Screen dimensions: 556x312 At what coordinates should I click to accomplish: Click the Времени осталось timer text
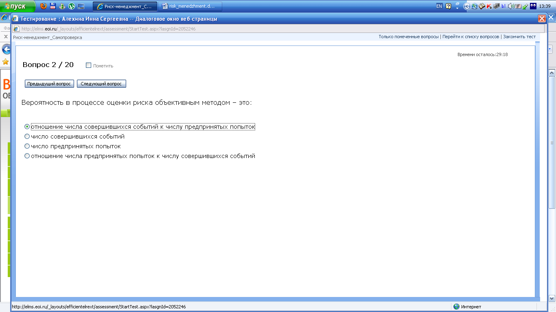click(x=482, y=54)
